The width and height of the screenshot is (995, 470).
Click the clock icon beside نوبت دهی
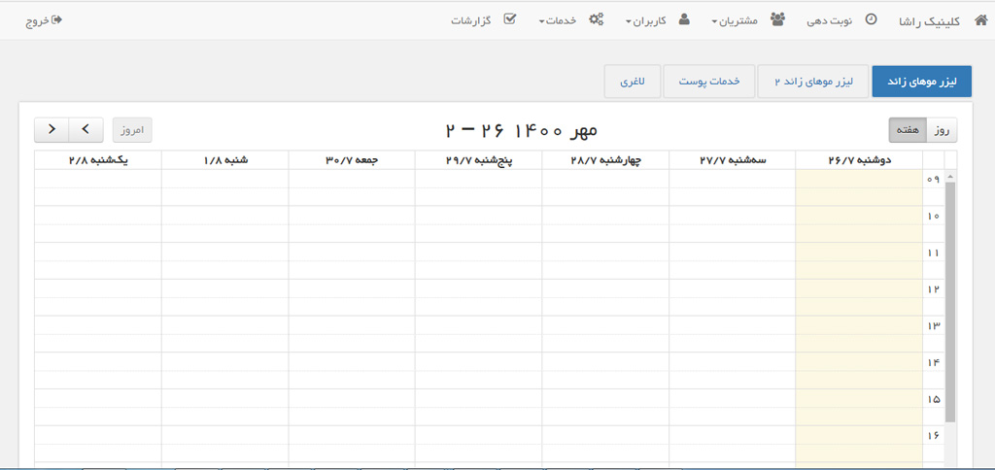coord(871,19)
